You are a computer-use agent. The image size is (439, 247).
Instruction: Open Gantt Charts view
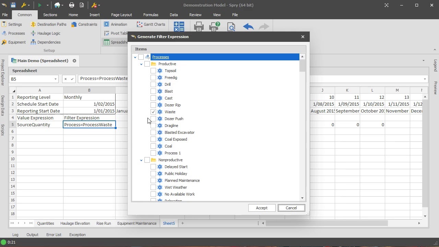pos(151,24)
